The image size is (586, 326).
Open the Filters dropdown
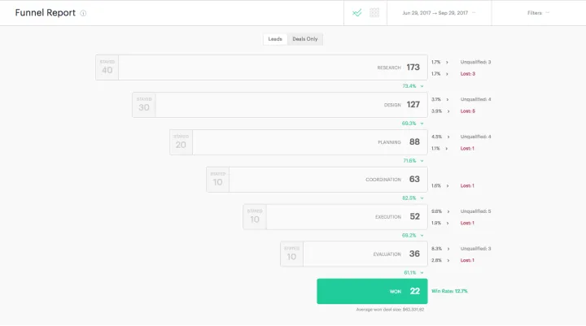539,13
